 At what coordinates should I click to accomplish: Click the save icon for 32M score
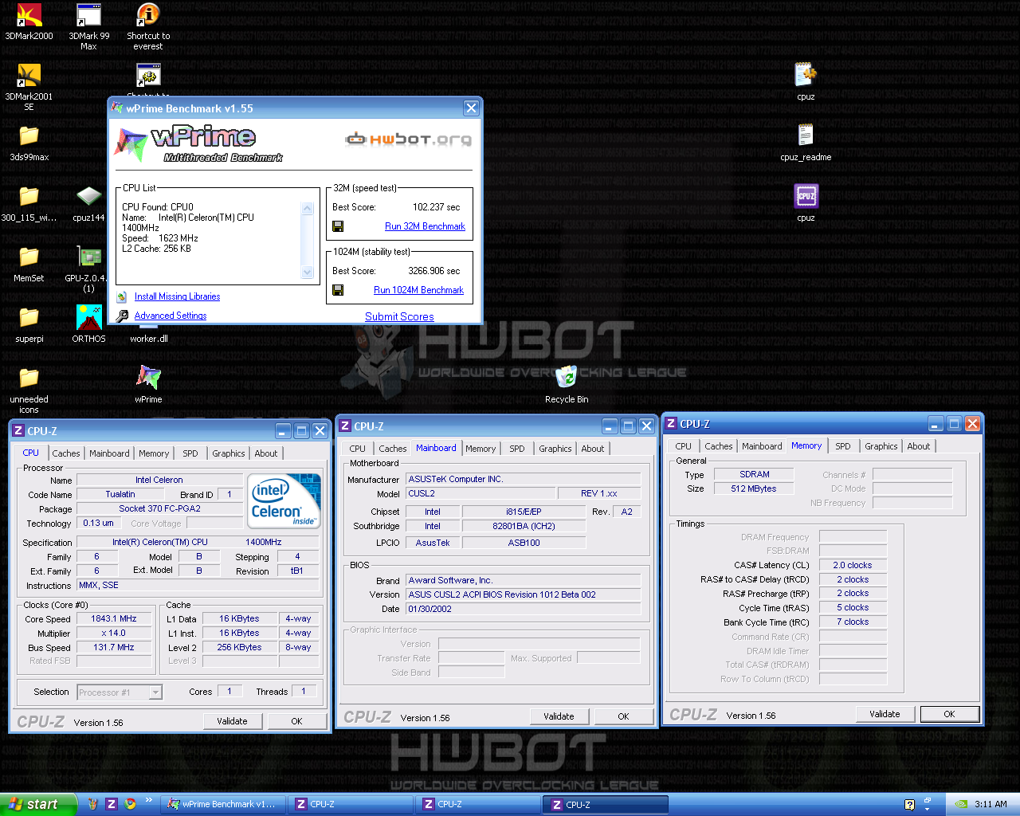click(338, 226)
